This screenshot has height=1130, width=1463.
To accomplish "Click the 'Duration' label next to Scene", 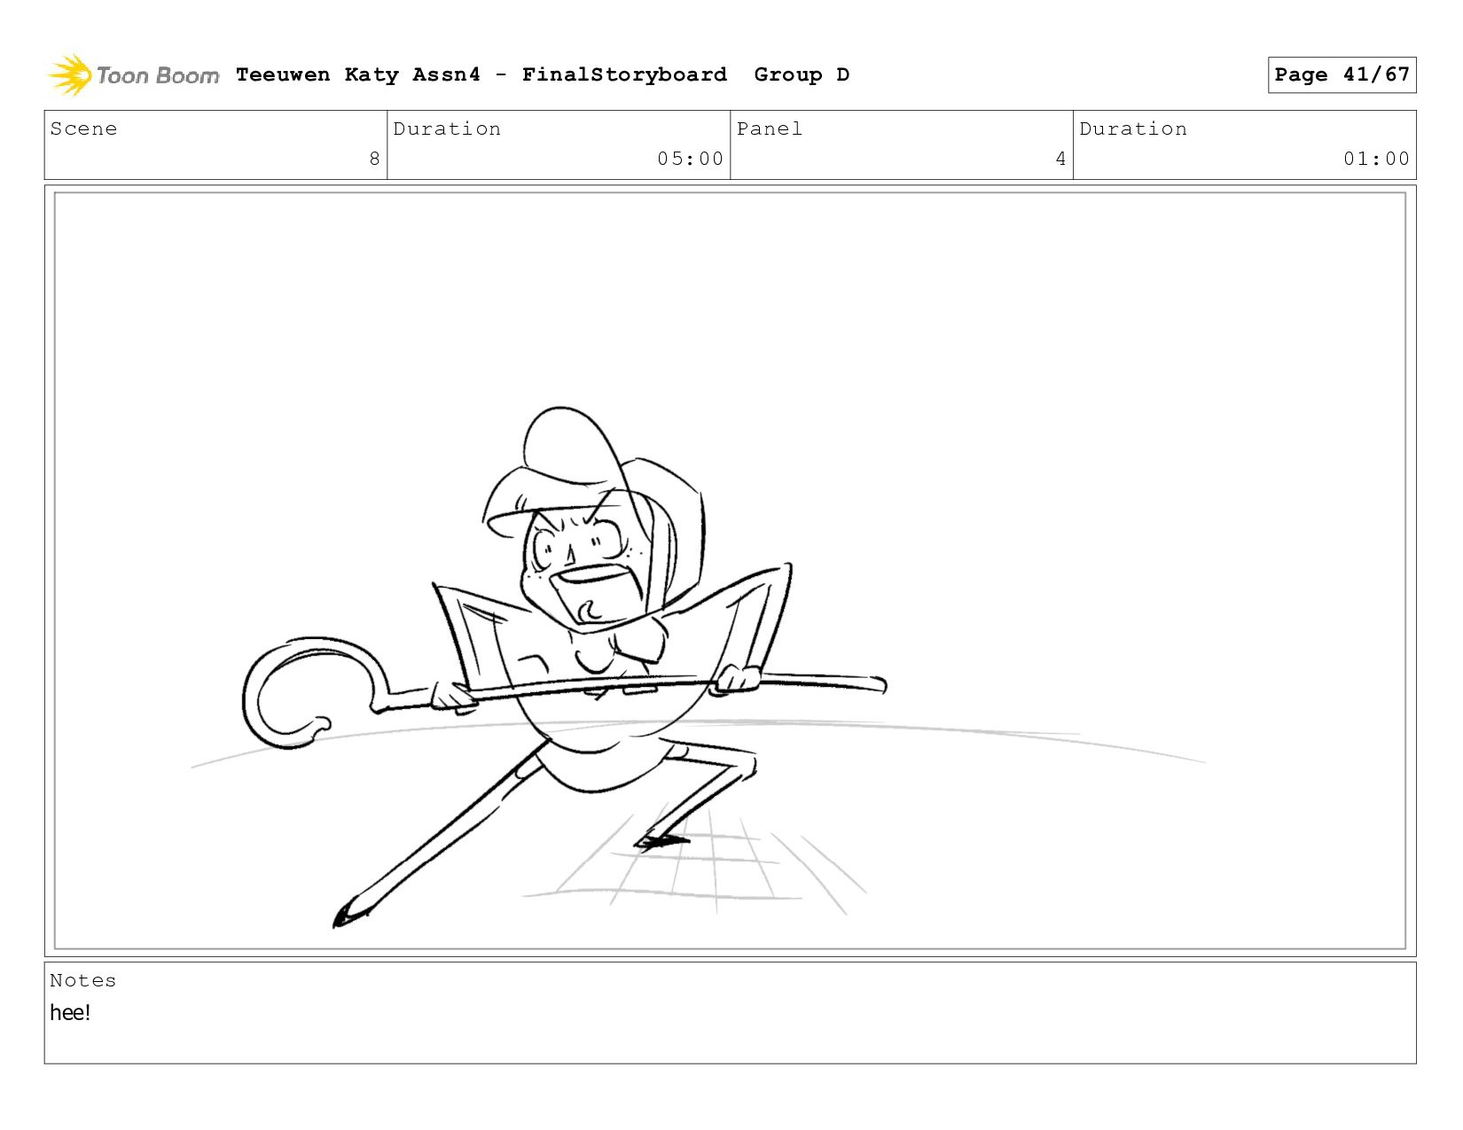I will pyautogui.click(x=447, y=129).
